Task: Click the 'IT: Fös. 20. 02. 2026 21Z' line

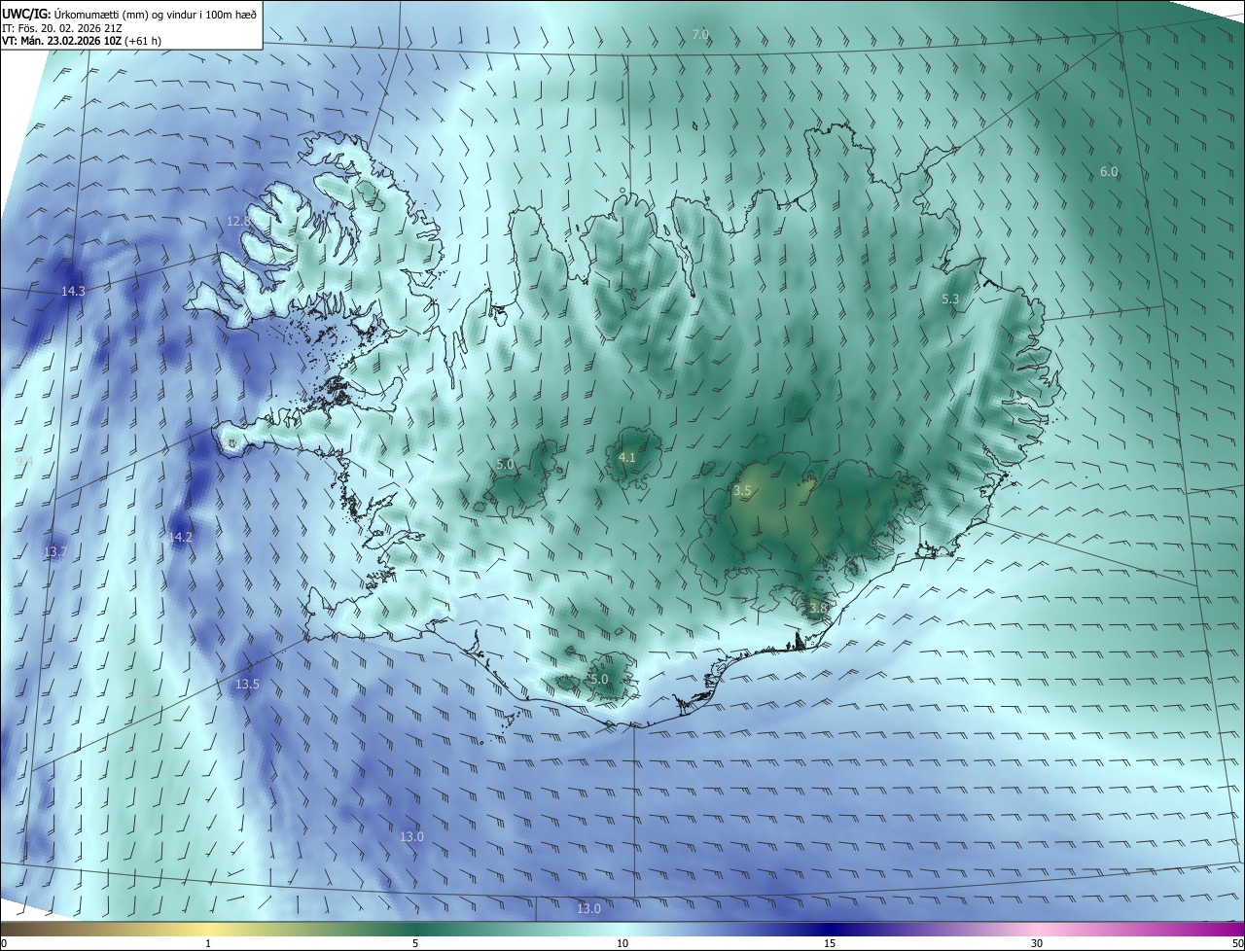Action: pyautogui.click(x=61, y=27)
